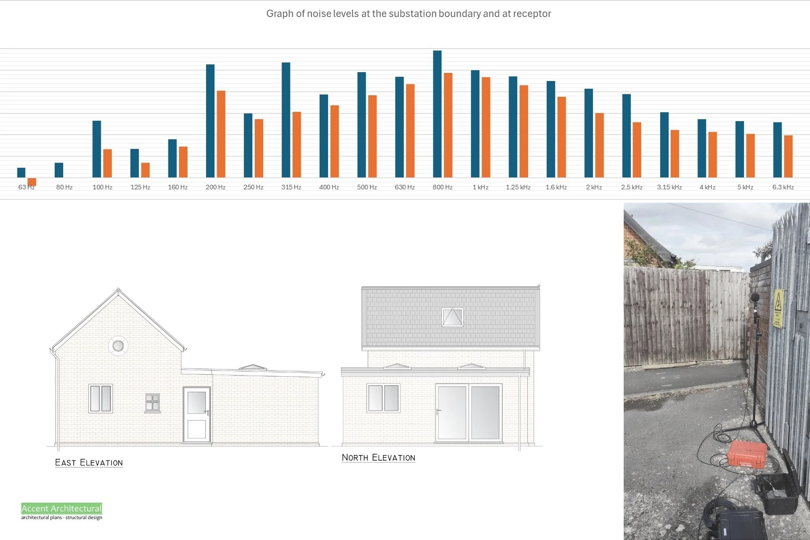Toggle visibility of the 125 Hz bars
This screenshot has width=810, height=540.
(x=134, y=166)
